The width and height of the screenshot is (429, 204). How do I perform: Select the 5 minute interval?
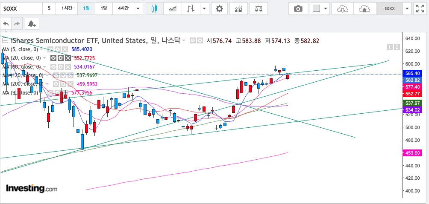click(x=49, y=9)
